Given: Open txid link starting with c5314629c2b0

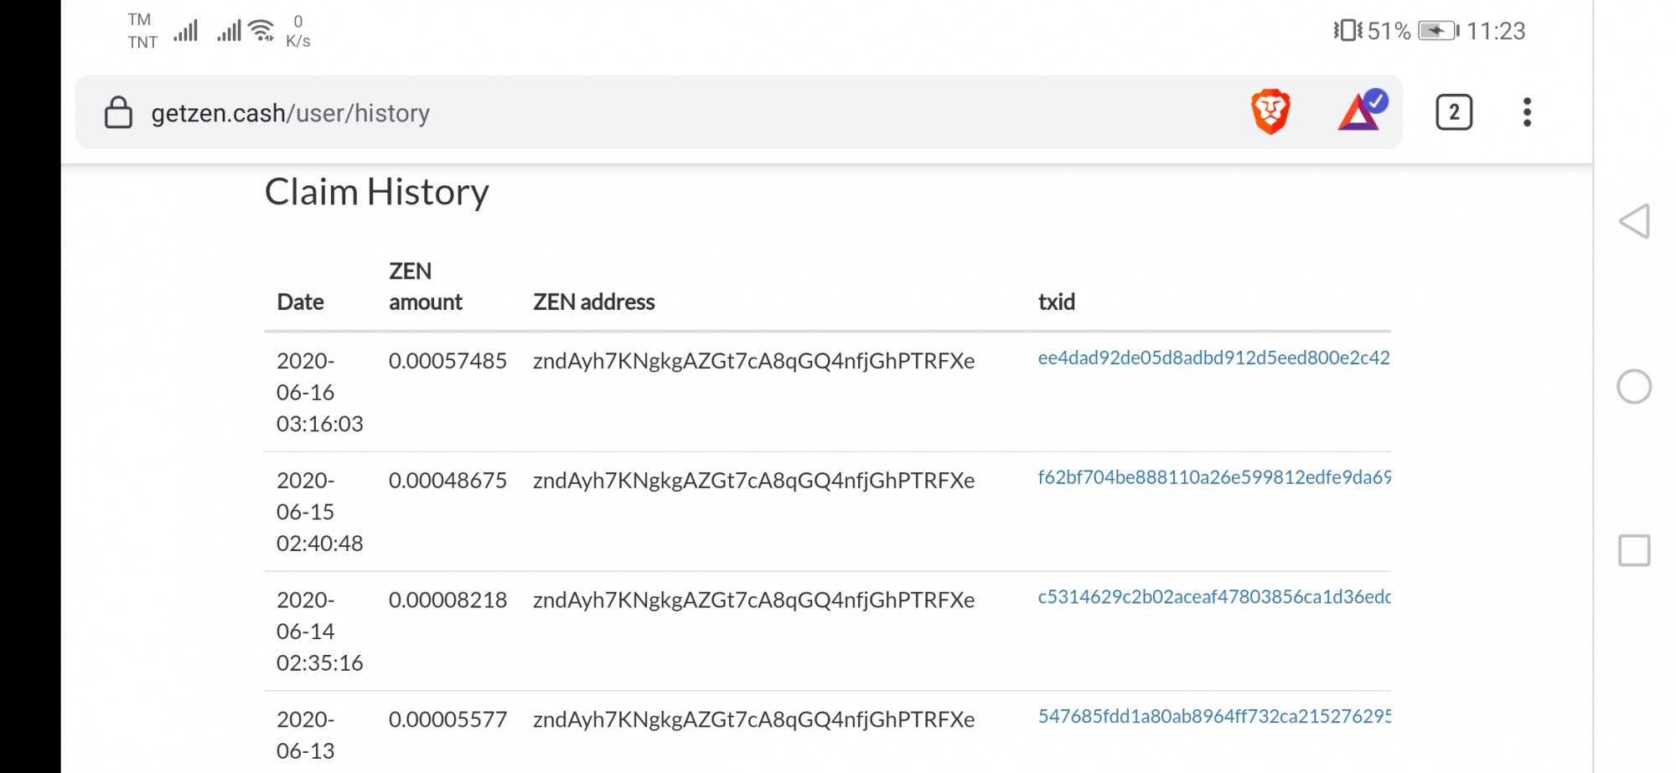Looking at the screenshot, I should [1213, 597].
